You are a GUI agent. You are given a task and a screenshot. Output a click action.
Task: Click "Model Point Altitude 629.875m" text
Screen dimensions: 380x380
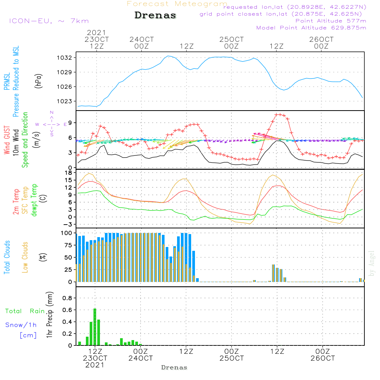(311, 28)
